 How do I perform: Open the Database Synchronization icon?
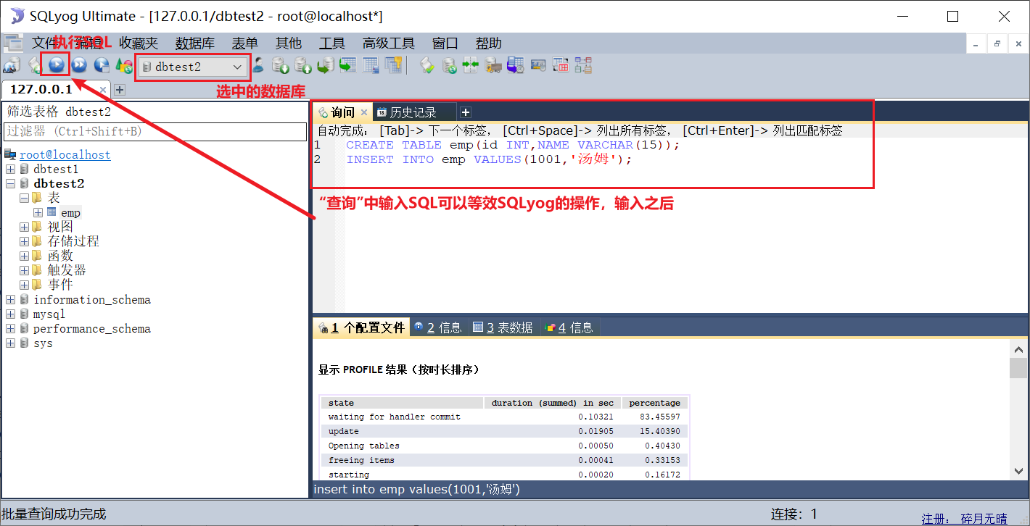[x=450, y=66]
